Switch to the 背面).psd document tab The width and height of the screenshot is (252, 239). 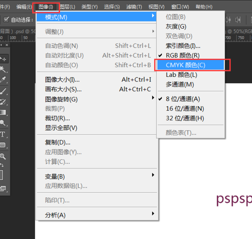[18, 31]
